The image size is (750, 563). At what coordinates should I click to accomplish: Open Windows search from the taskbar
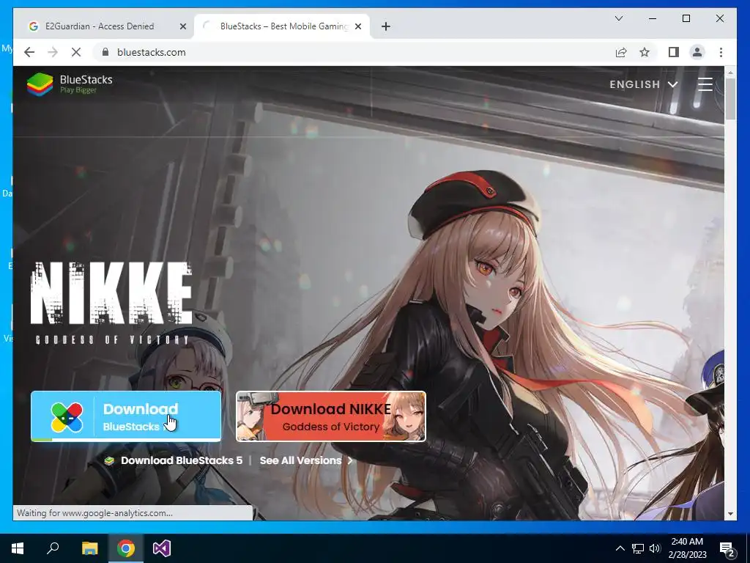[53, 548]
